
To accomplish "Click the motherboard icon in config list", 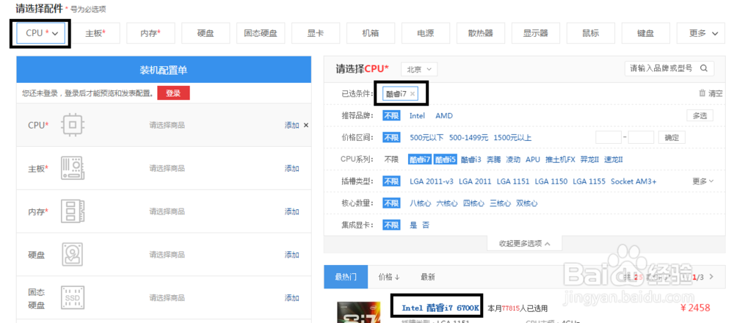I will 73,169.
